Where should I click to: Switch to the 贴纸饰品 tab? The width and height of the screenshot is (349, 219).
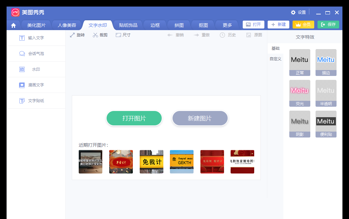[128, 25]
